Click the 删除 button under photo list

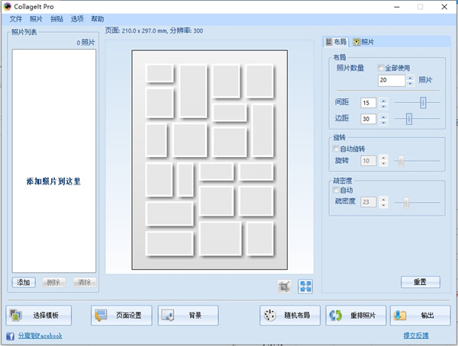(53, 283)
